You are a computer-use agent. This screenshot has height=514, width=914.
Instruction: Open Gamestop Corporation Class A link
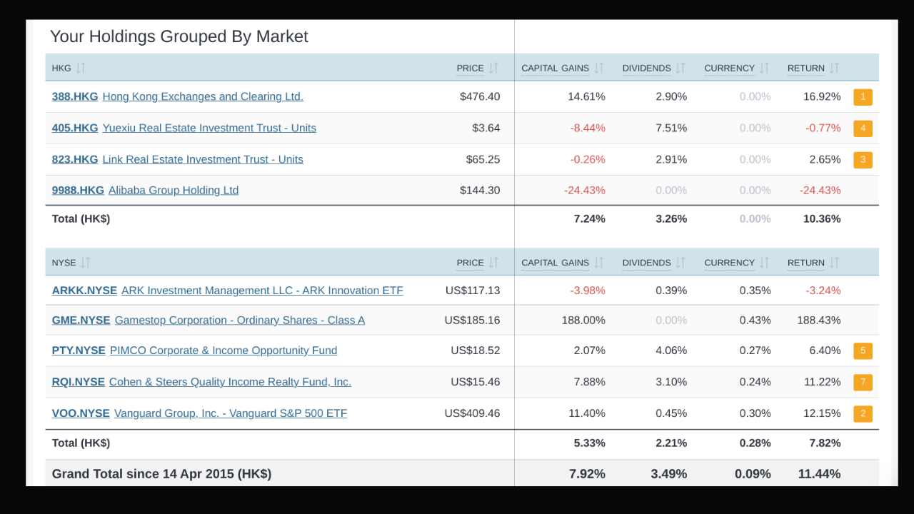click(x=240, y=320)
